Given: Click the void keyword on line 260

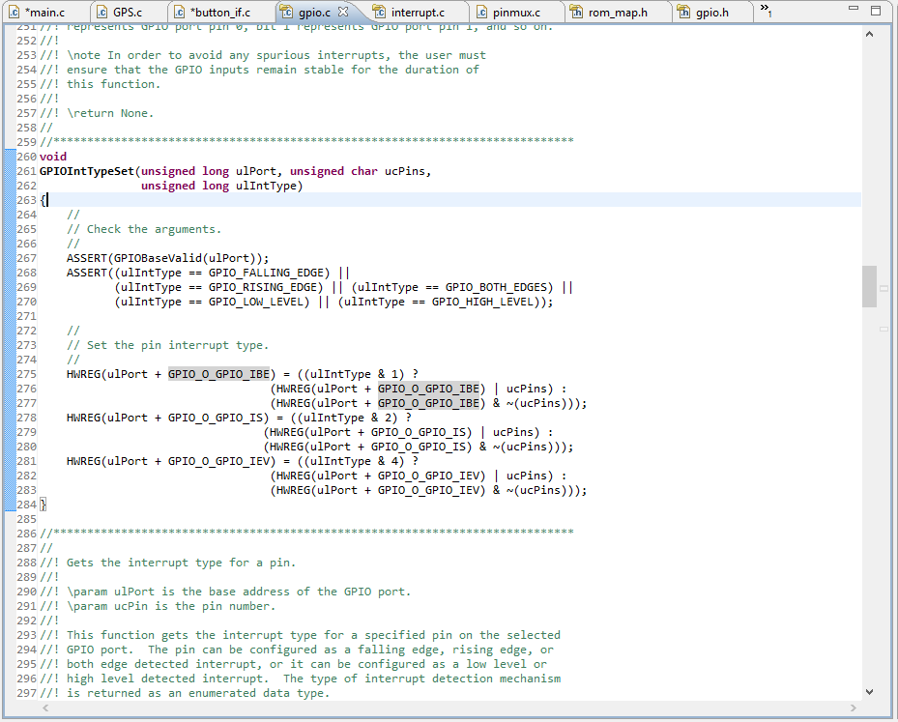Looking at the screenshot, I should (x=53, y=157).
